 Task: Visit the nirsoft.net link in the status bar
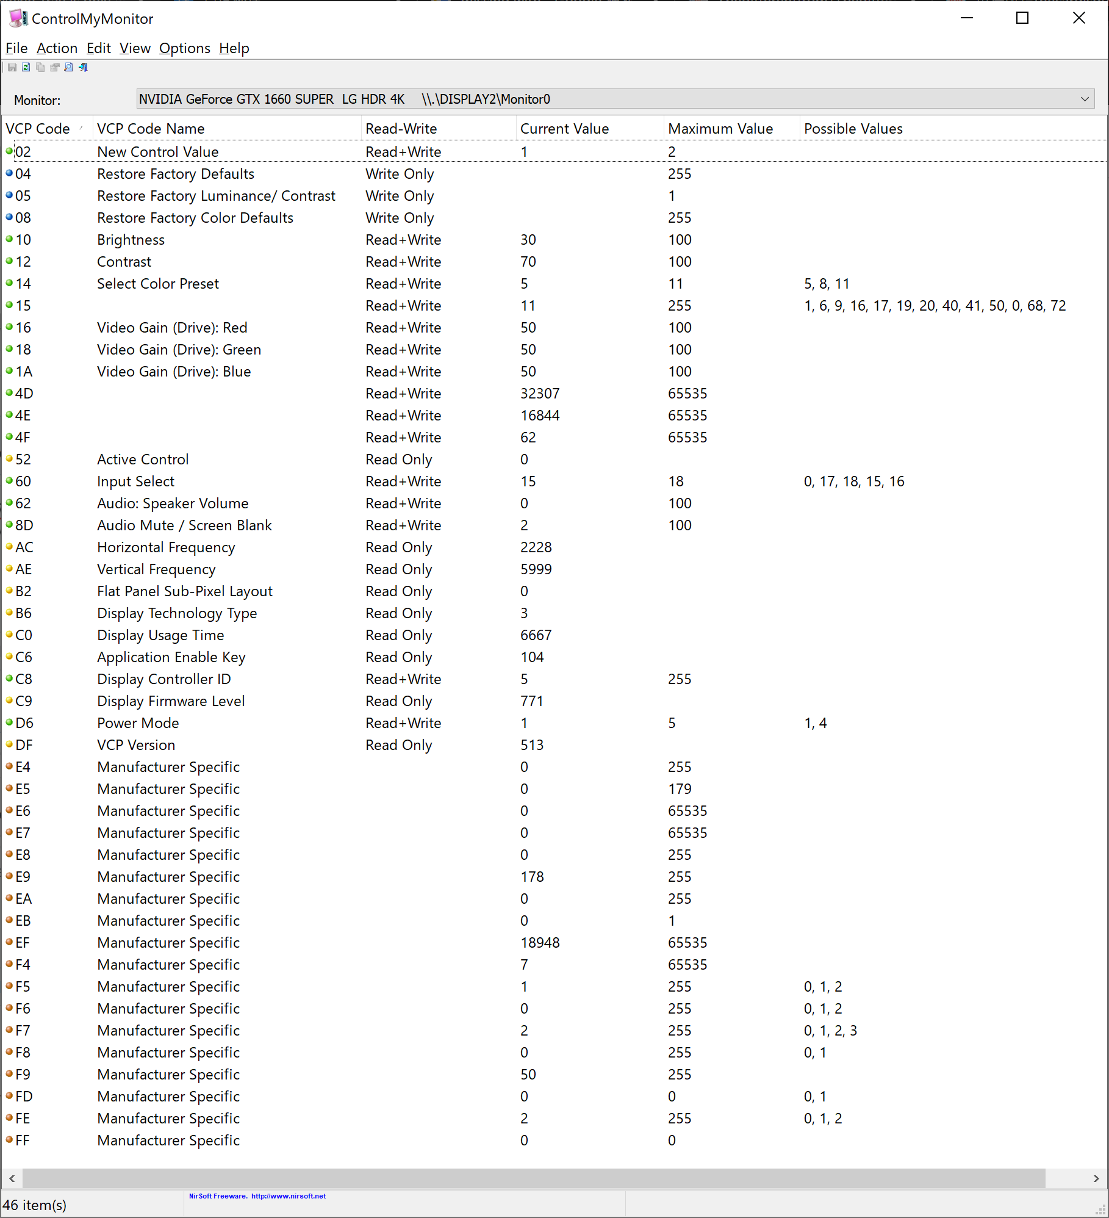click(x=289, y=1195)
